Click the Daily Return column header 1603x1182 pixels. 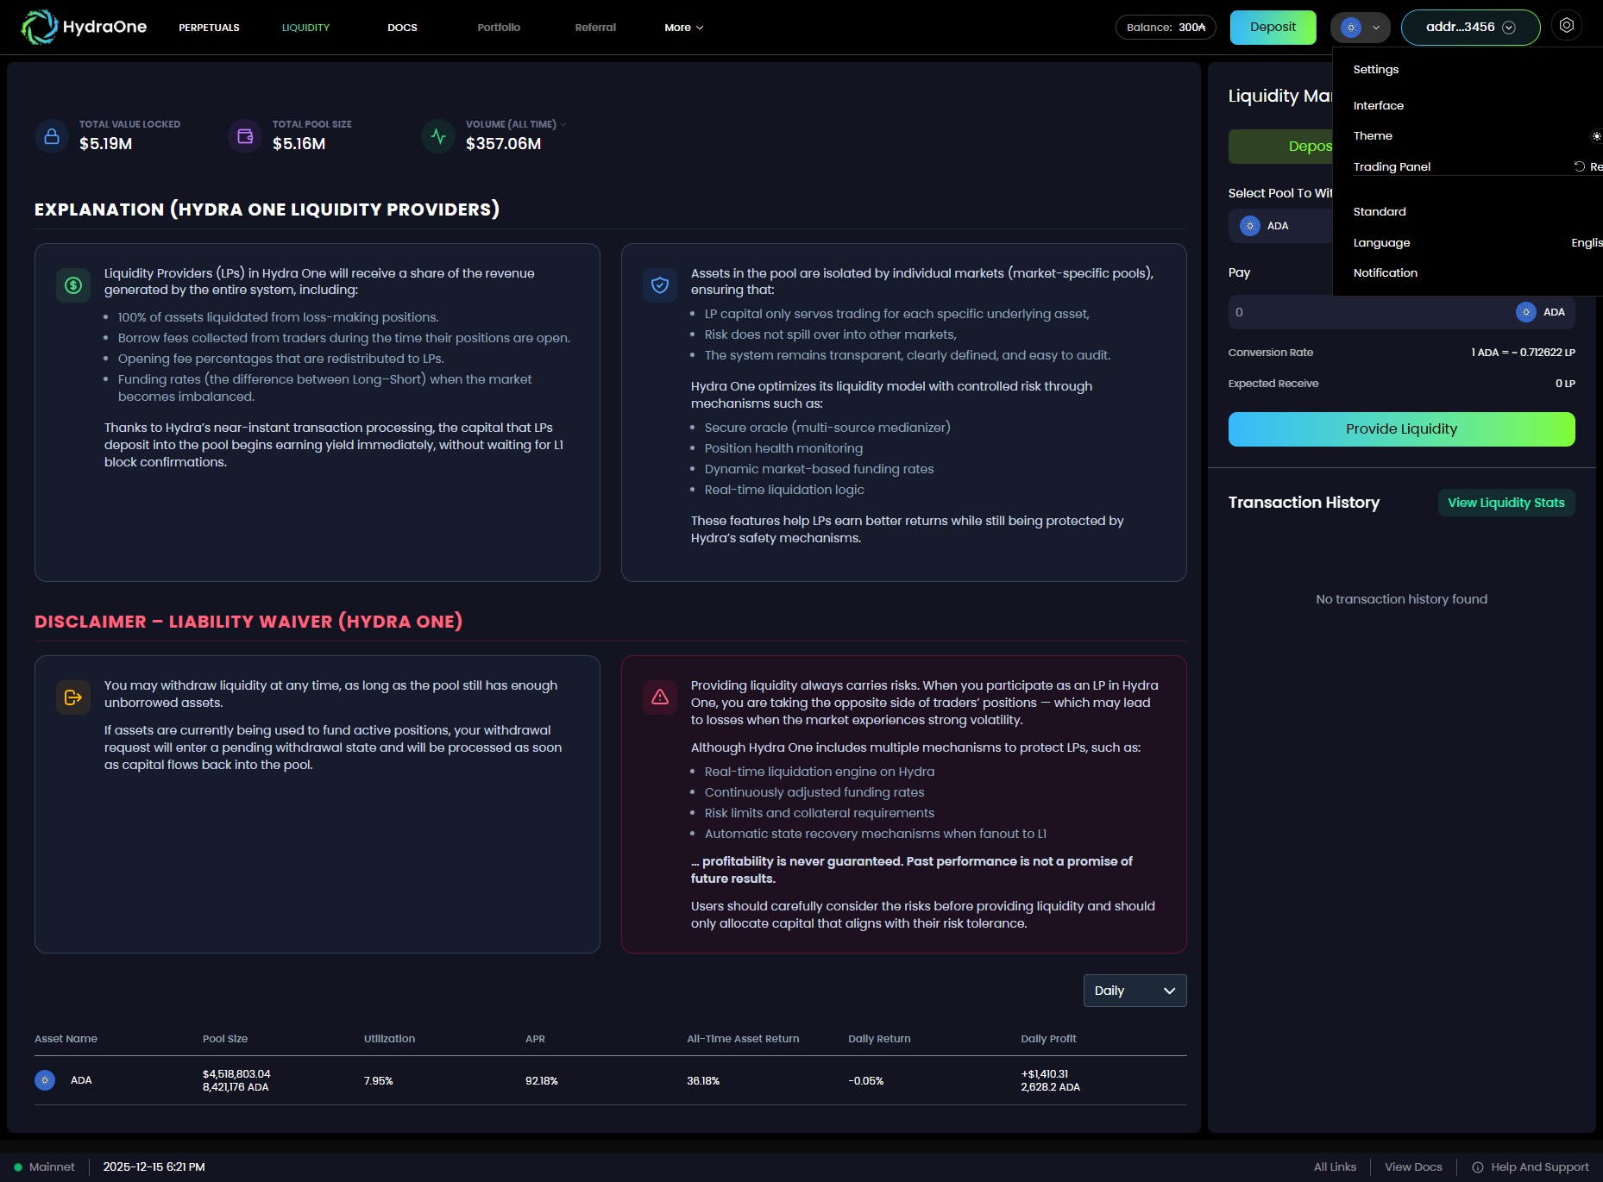pyautogui.click(x=879, y=1039)
